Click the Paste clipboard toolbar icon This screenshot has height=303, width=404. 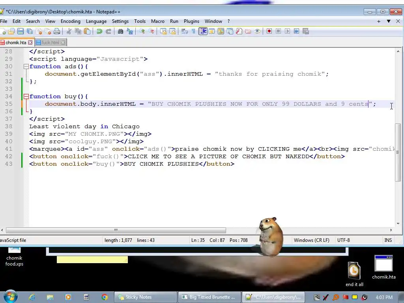87,32
